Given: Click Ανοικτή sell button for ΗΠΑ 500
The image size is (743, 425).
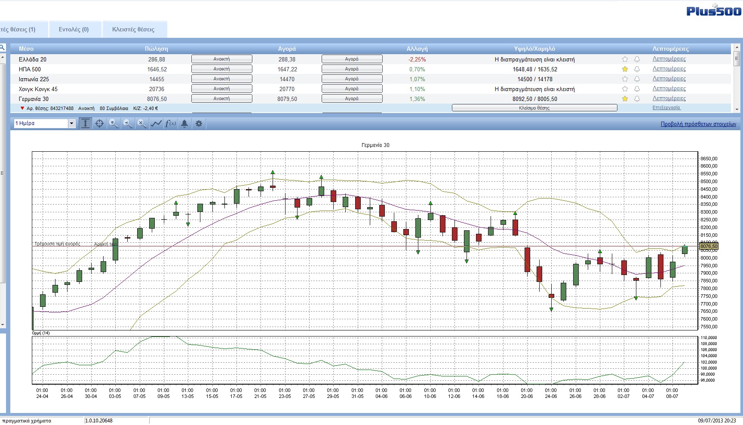Looking at the screenshot, I should coord(221,69).
